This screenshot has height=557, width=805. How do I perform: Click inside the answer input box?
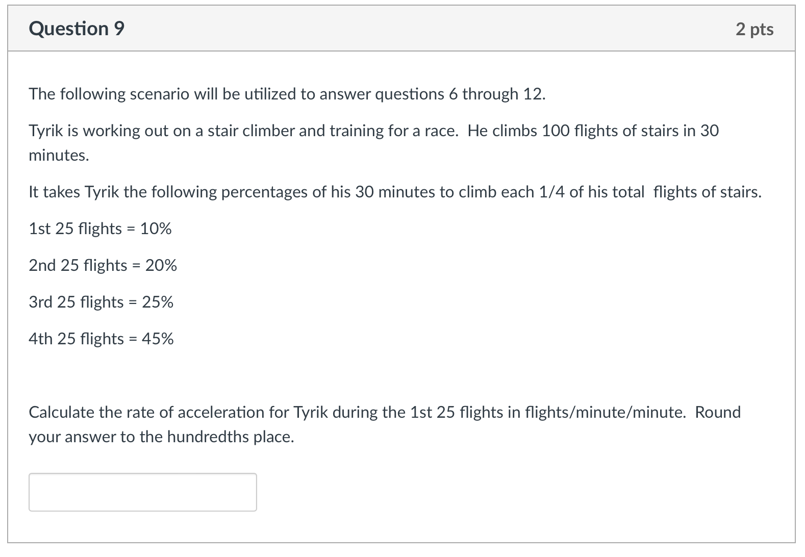click(x=143, y=491)
